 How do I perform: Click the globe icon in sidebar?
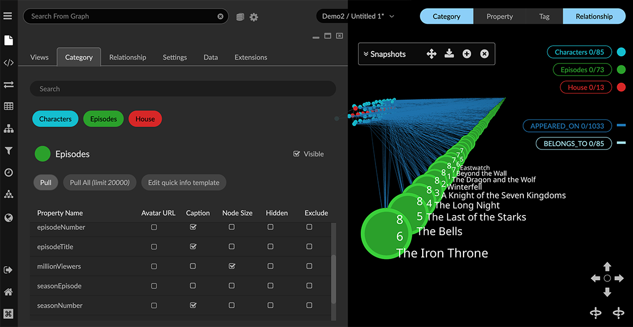click(x=8, y=218)
